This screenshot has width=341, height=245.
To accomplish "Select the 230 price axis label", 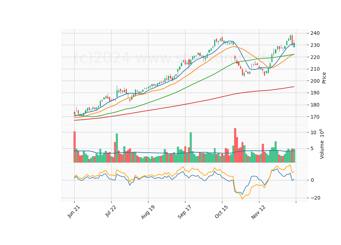I will point(315,45).
